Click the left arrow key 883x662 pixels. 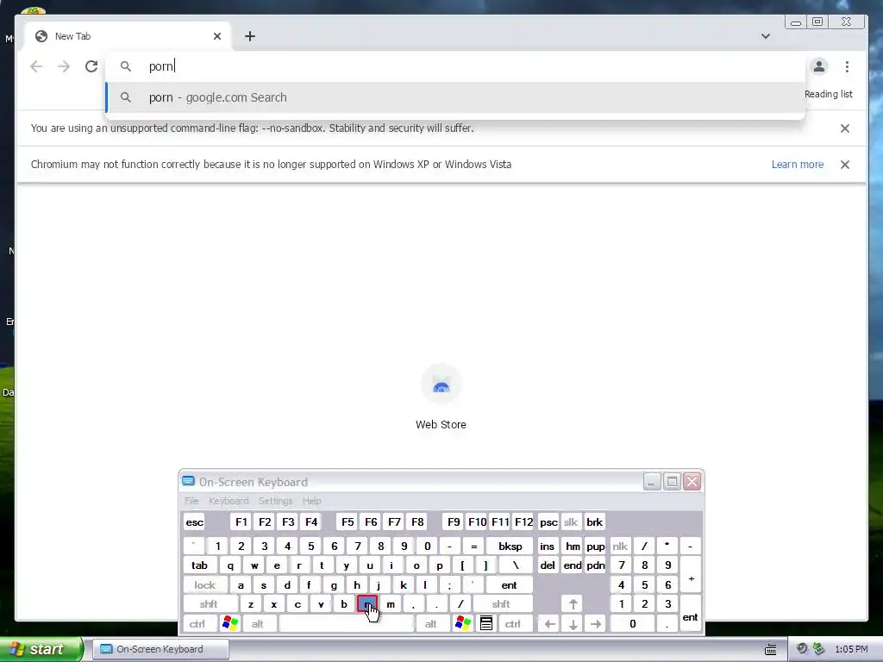(549, 624)
